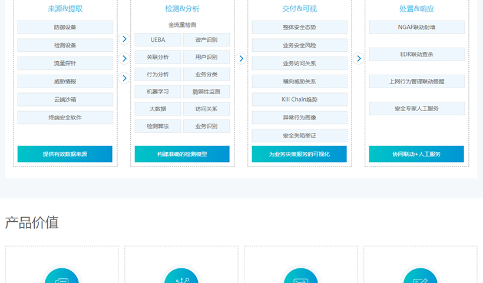
Task: Click the 提供有效数据来源 gradient banner
Action: [x=65, y=154]
